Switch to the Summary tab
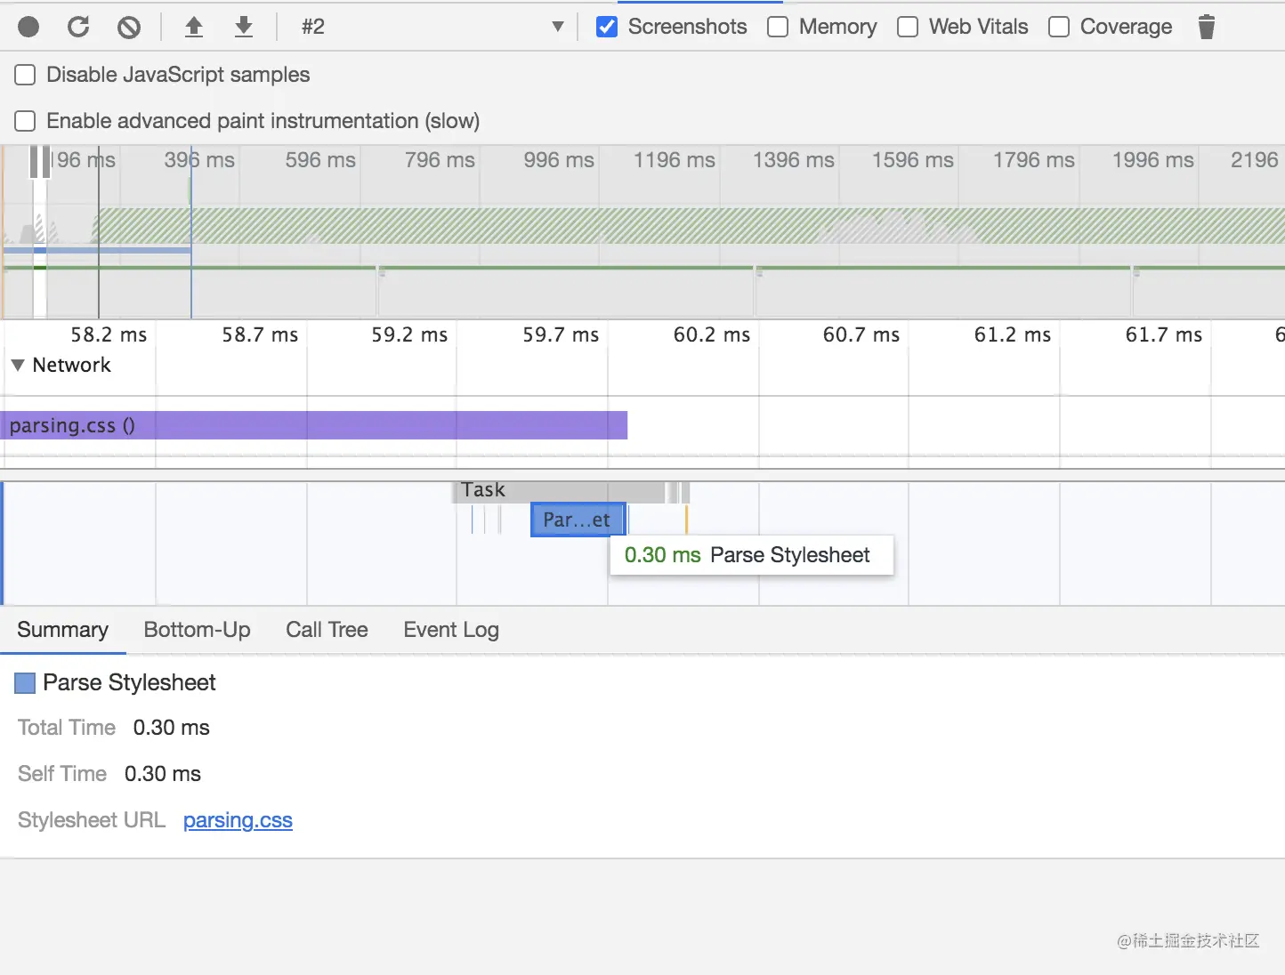The height and width of the screenshot is (975, 1285). tap(62, 630)
